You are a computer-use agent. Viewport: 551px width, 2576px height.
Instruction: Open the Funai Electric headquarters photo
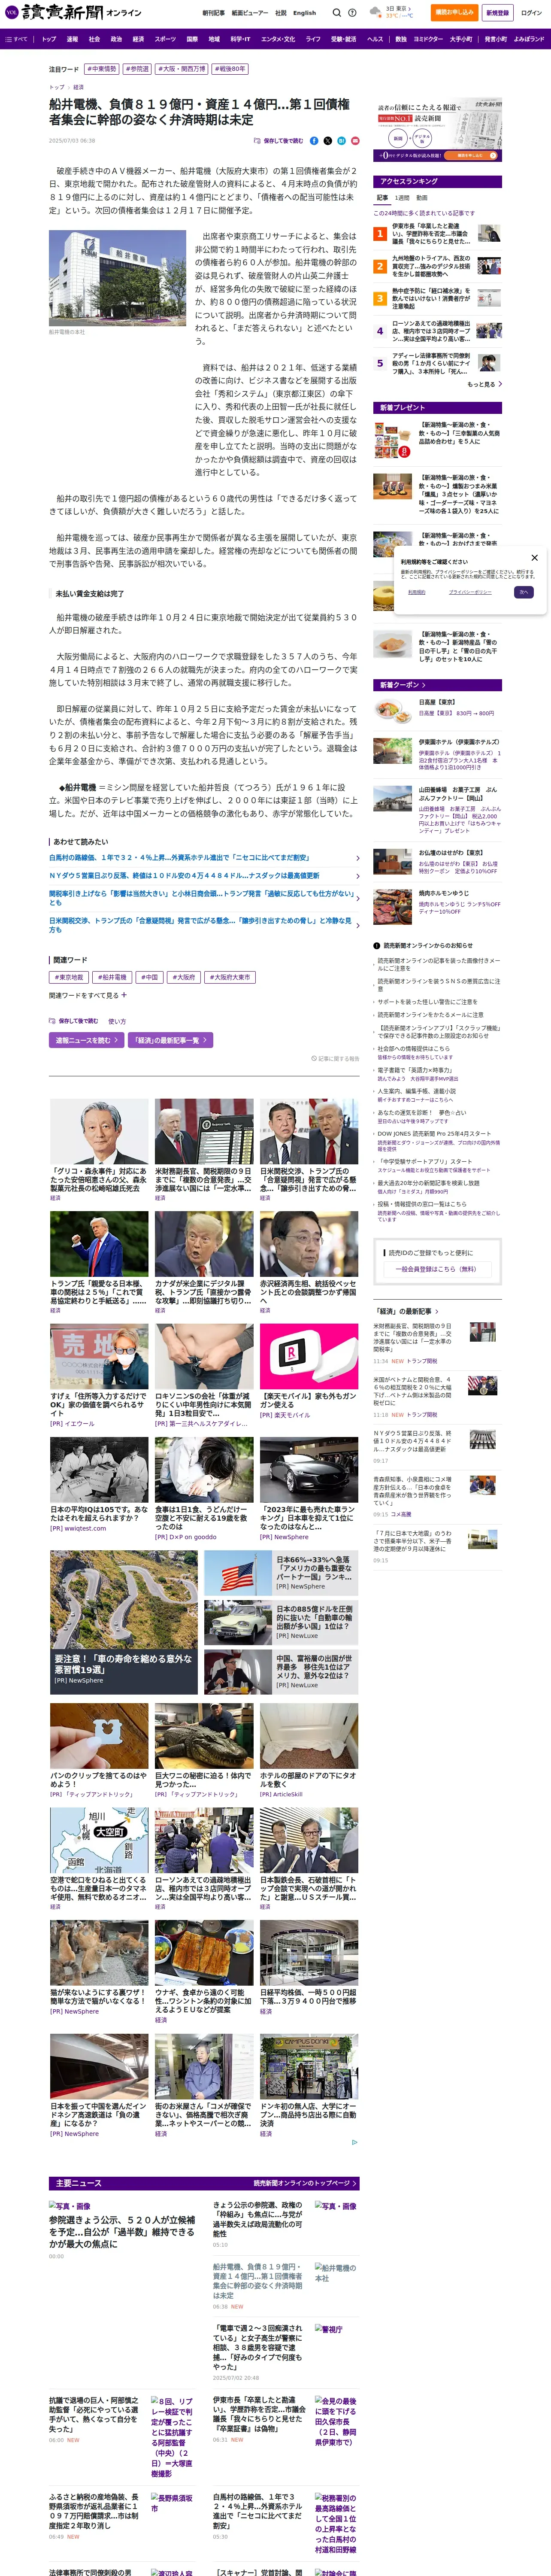[117, 279]
